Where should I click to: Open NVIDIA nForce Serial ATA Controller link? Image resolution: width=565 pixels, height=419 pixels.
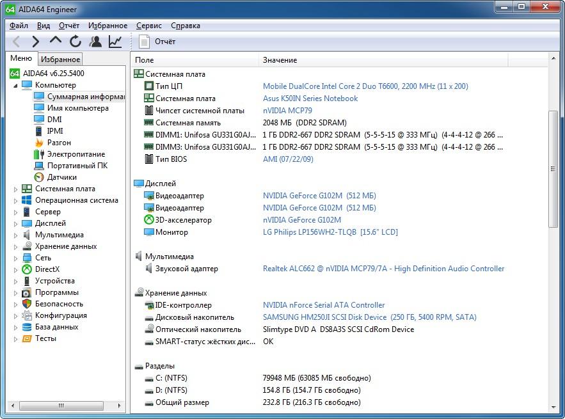tap(324, 304)
